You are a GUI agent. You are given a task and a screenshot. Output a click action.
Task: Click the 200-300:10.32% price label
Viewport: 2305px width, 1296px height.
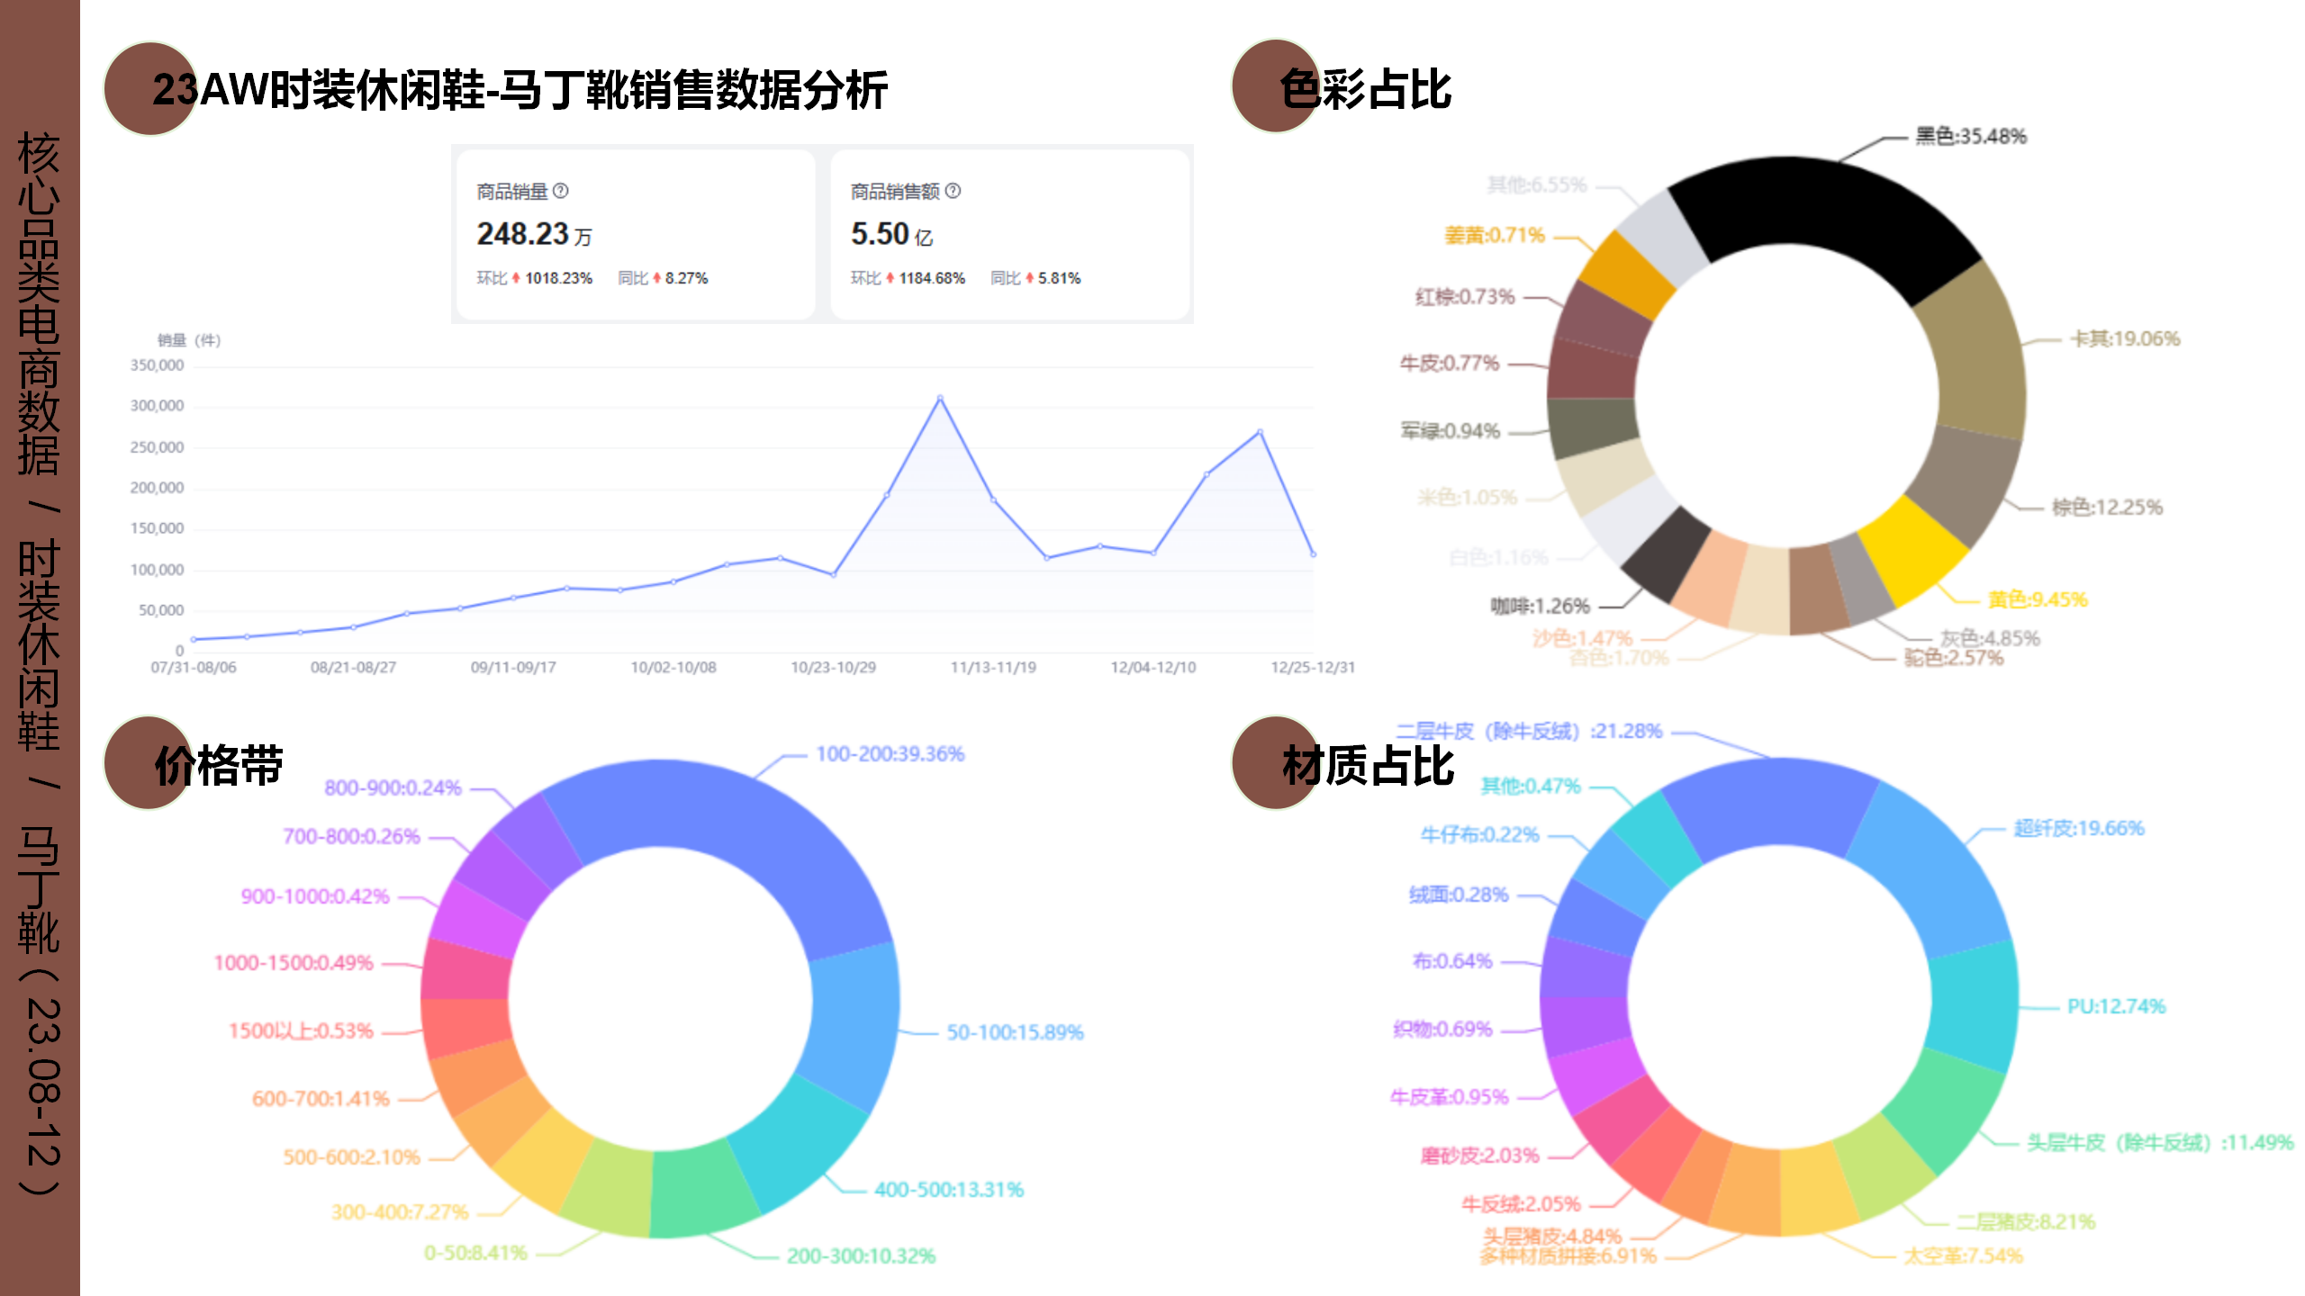point(861,1256)
